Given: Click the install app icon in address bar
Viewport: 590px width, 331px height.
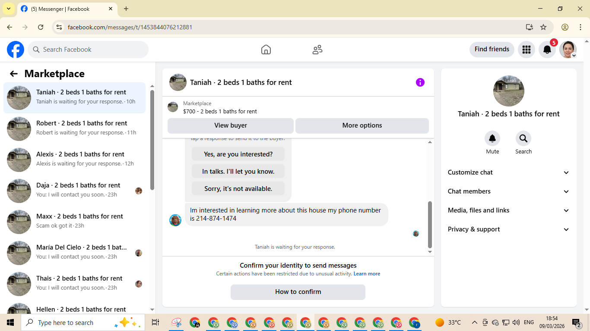Looking at the screenshot, I should coord(530,27).
